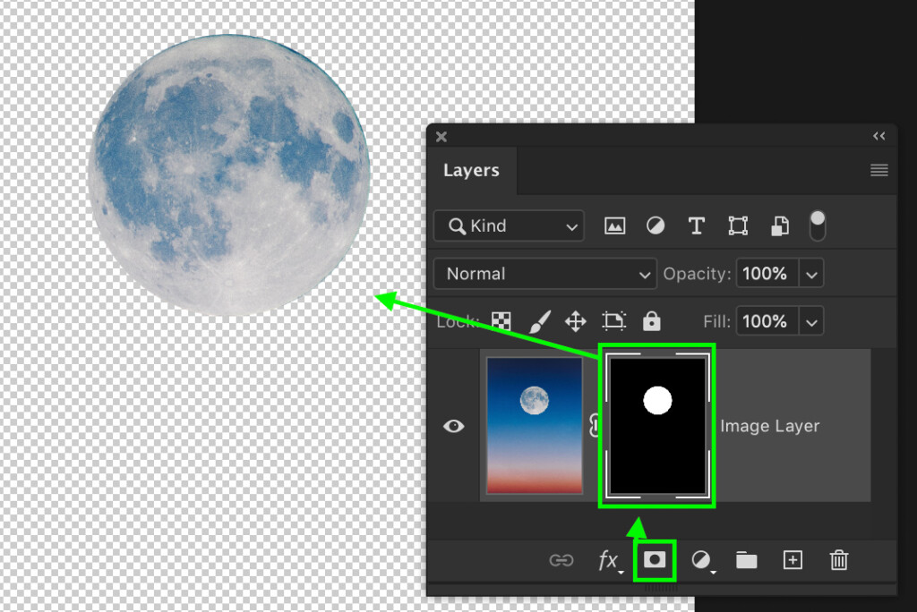Select the Image Layer image thumbnail
The image size is (917, 612).
tap(535, 426)
